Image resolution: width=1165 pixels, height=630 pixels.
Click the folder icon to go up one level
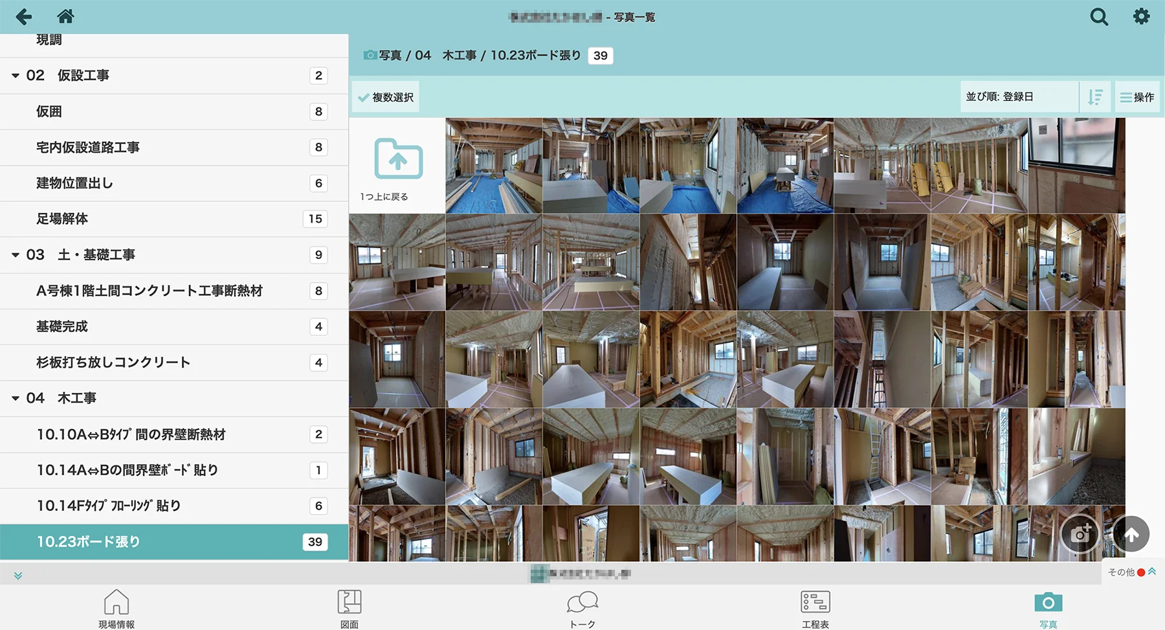point(397,159)
